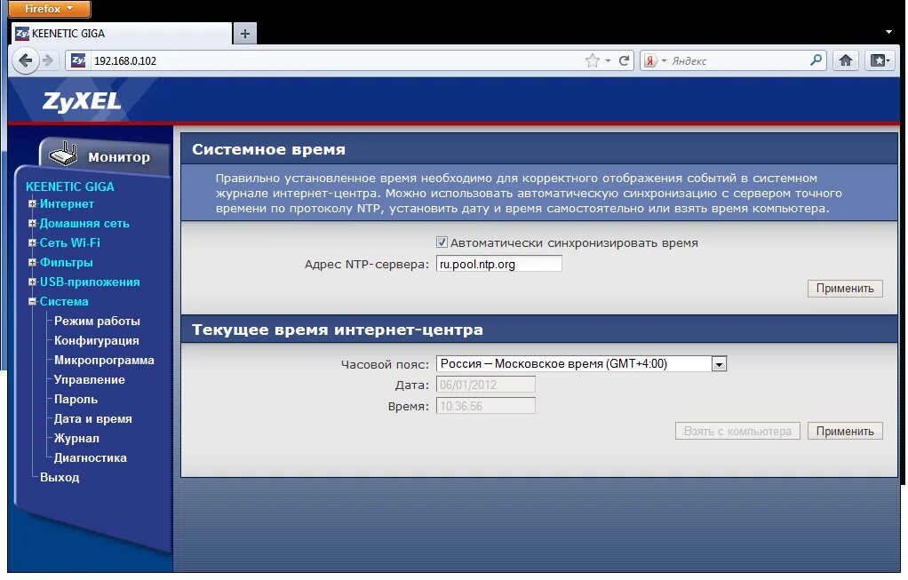Expand the Сеть Wi-Fi tree node
The height and width of the screenshot is (580, 908).
pyautogui.click(x=32, y=243)
